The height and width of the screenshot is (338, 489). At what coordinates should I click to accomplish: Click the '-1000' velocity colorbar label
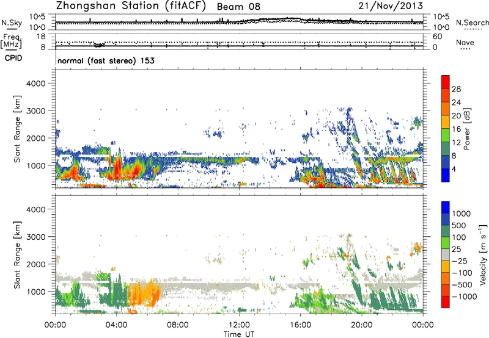tap(465, 297)
